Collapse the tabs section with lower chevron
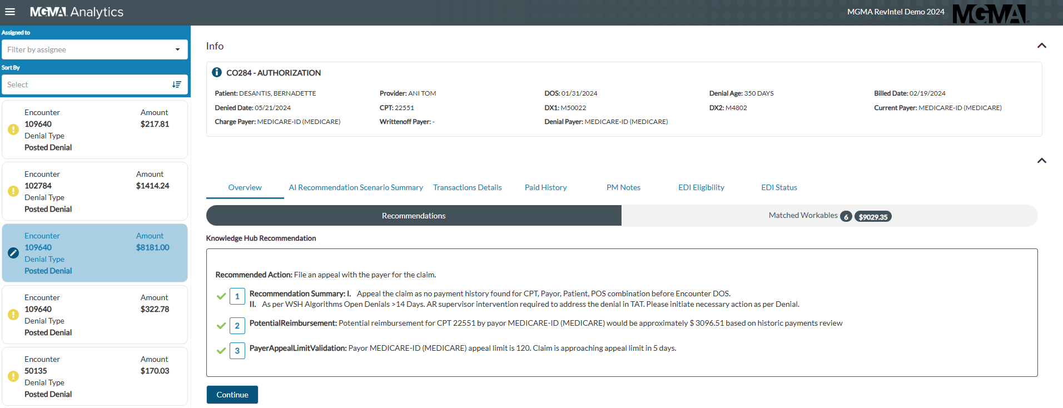This screenshot has height=408, width=1063. 1041,161
